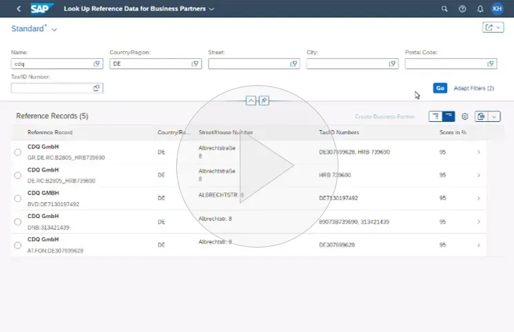Click the Reference Record column header

pos(50,133)
